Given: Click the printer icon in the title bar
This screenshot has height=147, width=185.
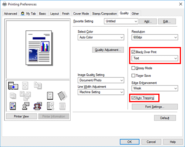Looking at the screenshot, I should 4,4.
